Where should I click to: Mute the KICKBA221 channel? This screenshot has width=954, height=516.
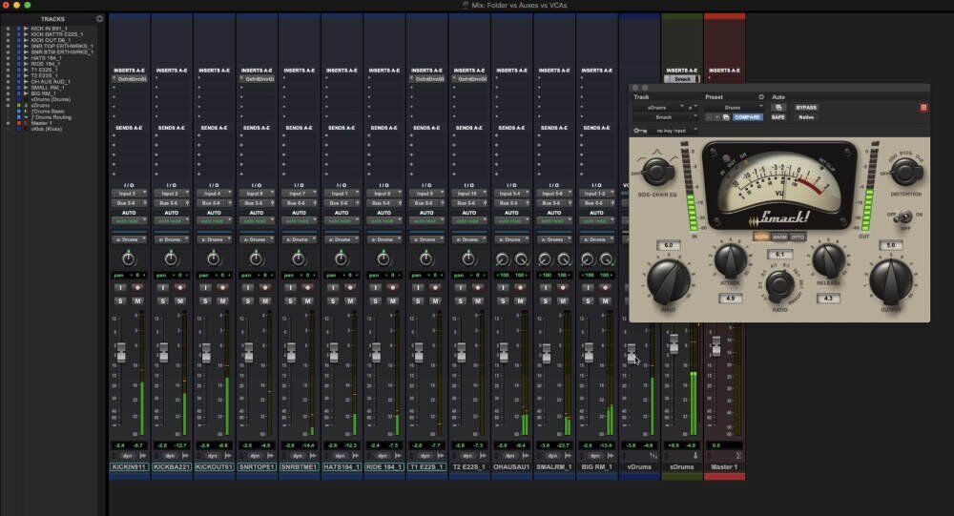click(180, 301)
